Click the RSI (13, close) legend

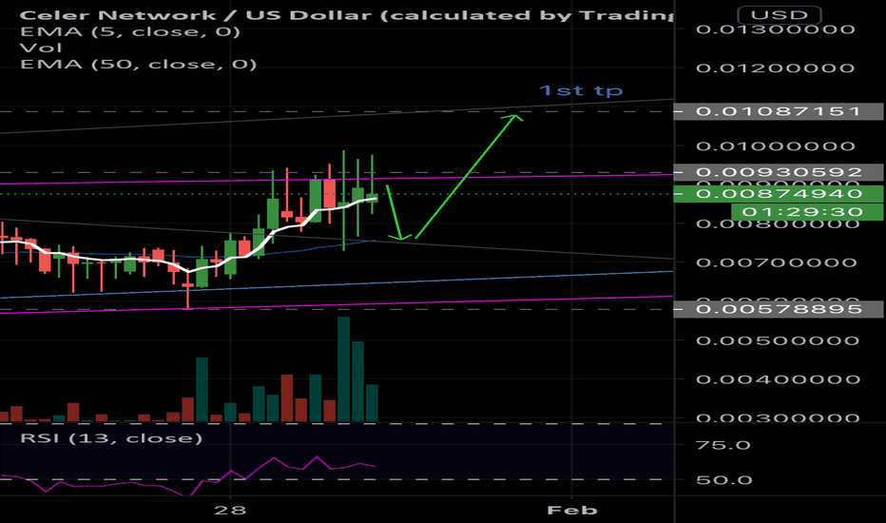click(x=111, y=438)
